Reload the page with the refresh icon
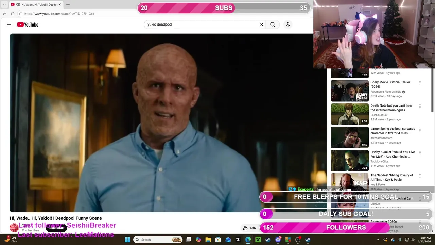 tap(13, 14)
